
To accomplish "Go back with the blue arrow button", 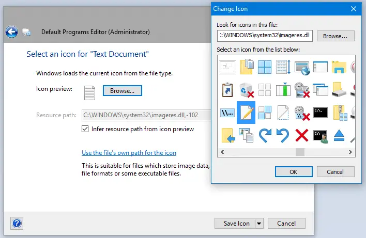I will pyautogui.click(x=12, y=31).
